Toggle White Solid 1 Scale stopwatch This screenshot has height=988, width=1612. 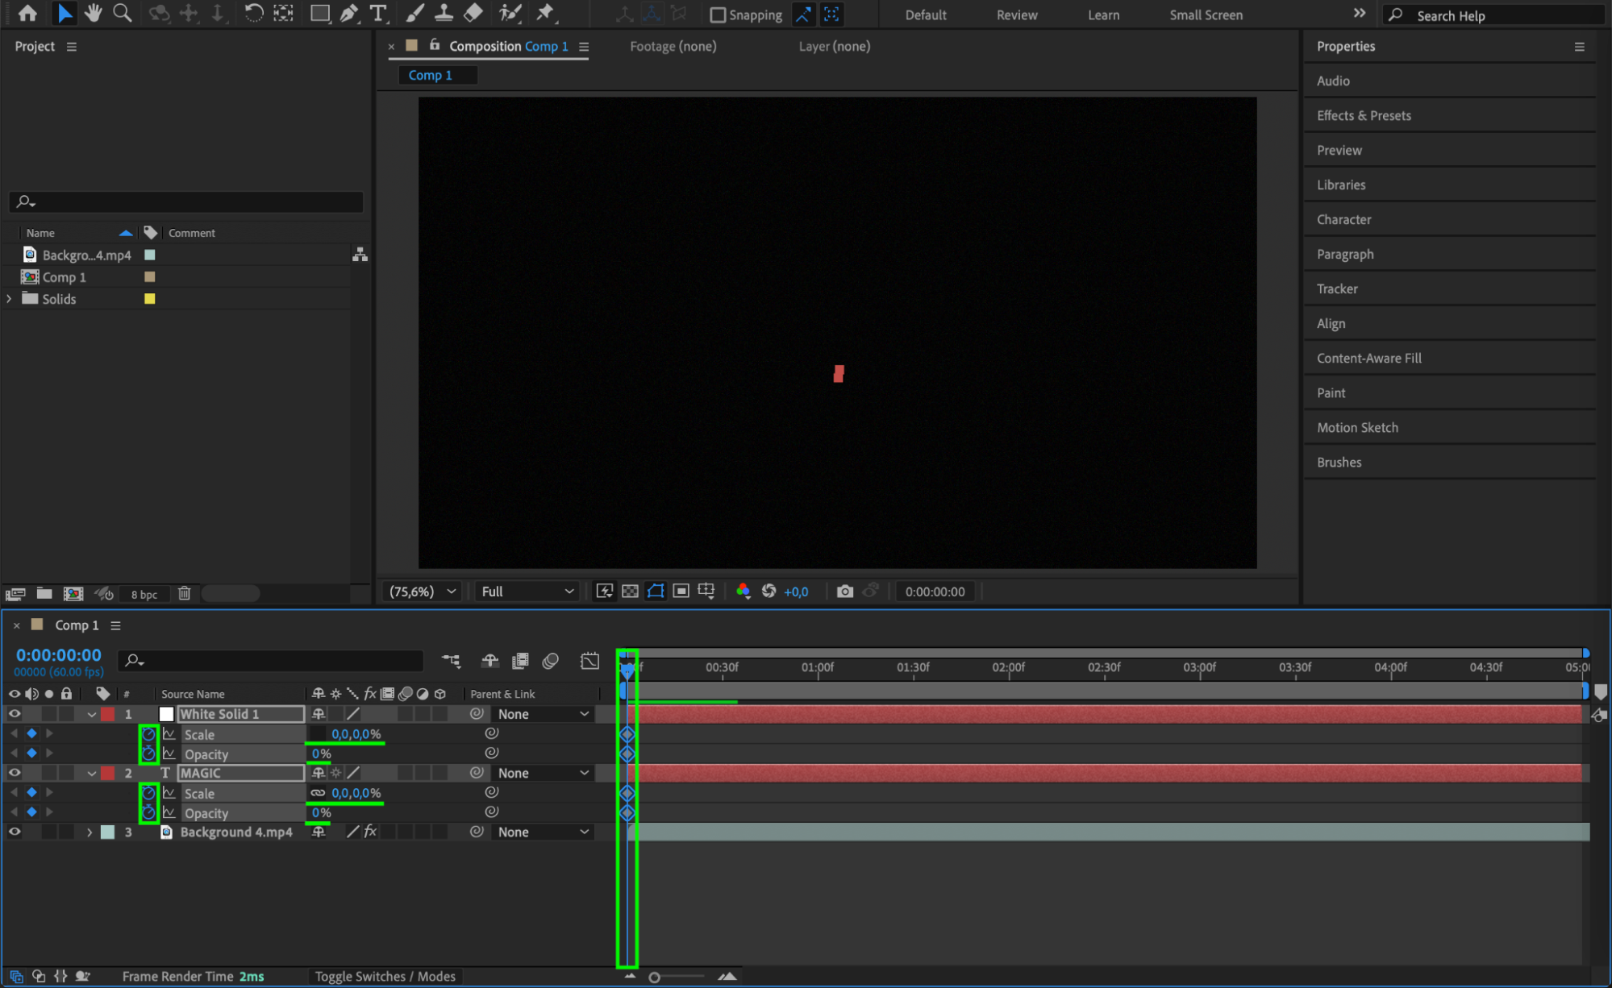[148, 734]
